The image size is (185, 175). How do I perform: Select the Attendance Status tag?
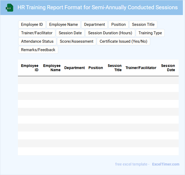tap(37, 41)
